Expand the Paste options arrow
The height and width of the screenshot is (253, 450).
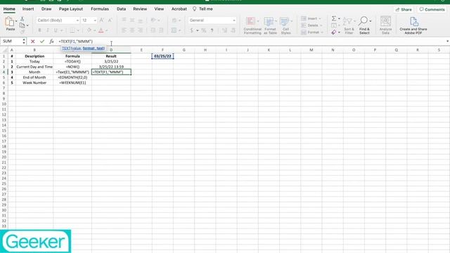pyautogui.click(x=16, y=21)
